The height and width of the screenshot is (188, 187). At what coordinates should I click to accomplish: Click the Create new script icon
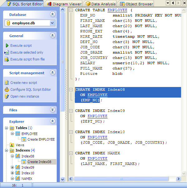coord(7,83)
